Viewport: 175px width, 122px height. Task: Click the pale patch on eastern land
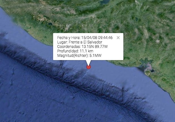point(158,41)
